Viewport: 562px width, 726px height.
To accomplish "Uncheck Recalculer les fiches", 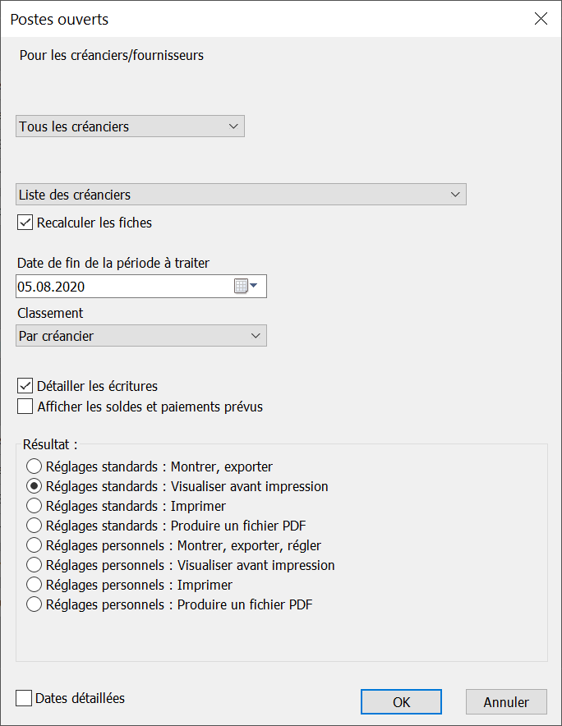I will click(x=25, y=223).
